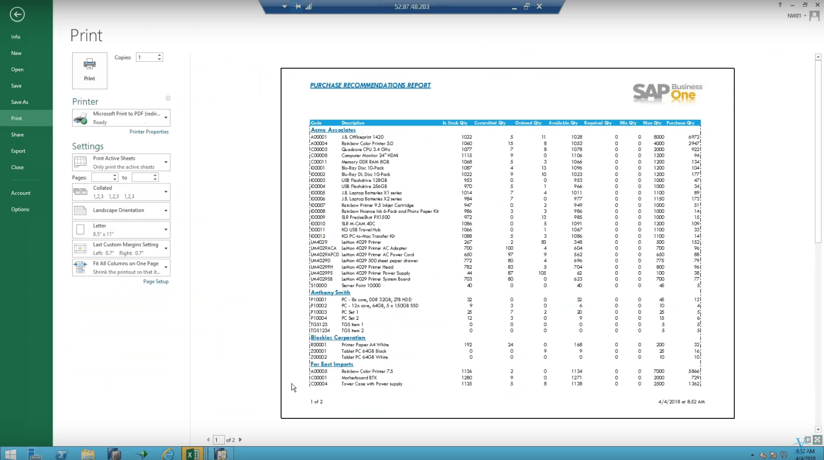This screenshot has height=460, width=824.
Task: Open the Landscape Orientation dropdown
Action: 165,210
